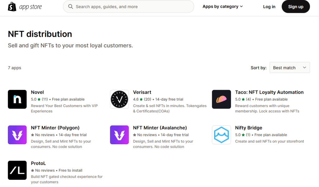Screen dimensions: 319x187
Task: Open the Nifty Bridge title link
Action: tap(249, 128)
